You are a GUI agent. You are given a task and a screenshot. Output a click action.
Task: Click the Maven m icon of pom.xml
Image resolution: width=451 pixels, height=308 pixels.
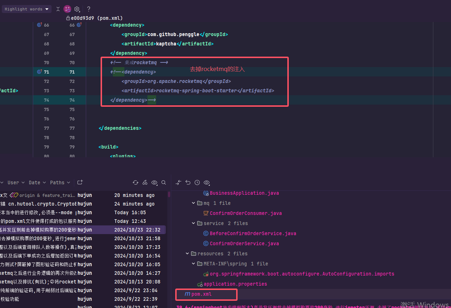tap(187, 294)
